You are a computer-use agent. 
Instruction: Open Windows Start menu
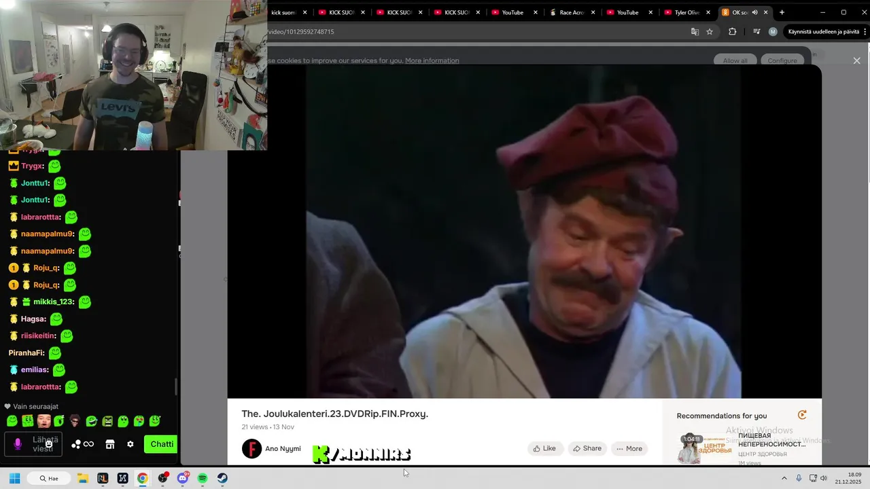(14, 478)
